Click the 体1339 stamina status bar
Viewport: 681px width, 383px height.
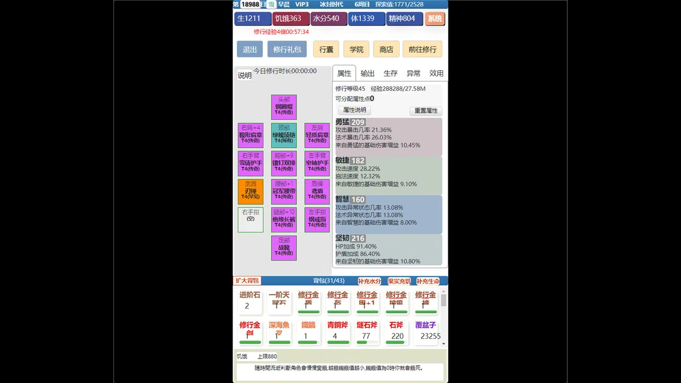click(x=367, y=19)
